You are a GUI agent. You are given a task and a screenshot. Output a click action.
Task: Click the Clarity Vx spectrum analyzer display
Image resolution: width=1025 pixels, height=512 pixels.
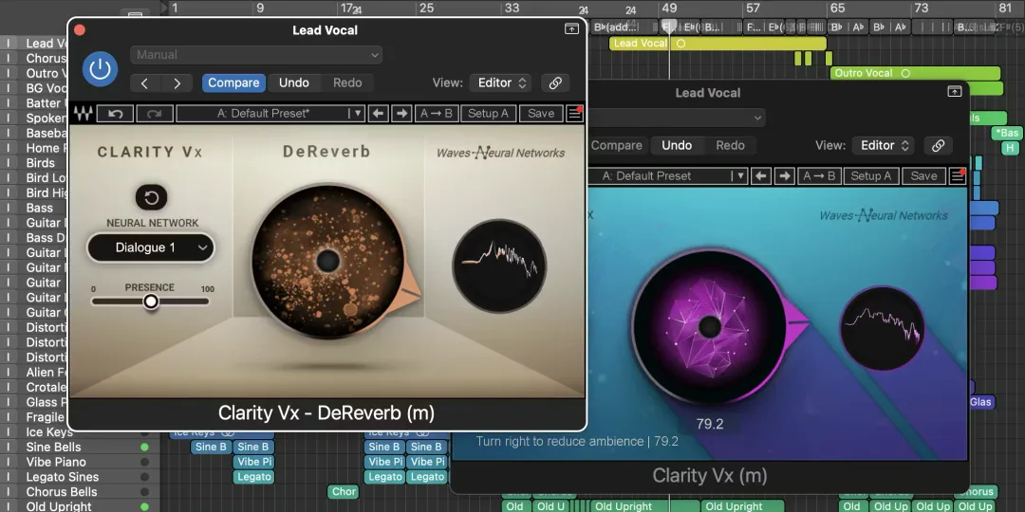[882, 328]
